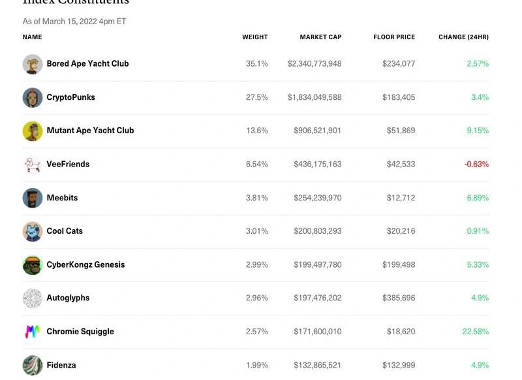Click the Mutant Ape Yacht Club avatar
The image size is (522, 380).
[x=33, y=131]
